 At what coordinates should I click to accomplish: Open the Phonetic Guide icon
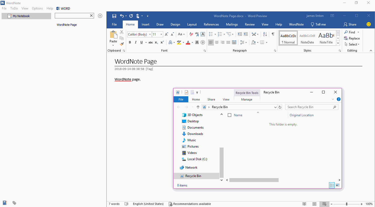(x=197, y=34)
